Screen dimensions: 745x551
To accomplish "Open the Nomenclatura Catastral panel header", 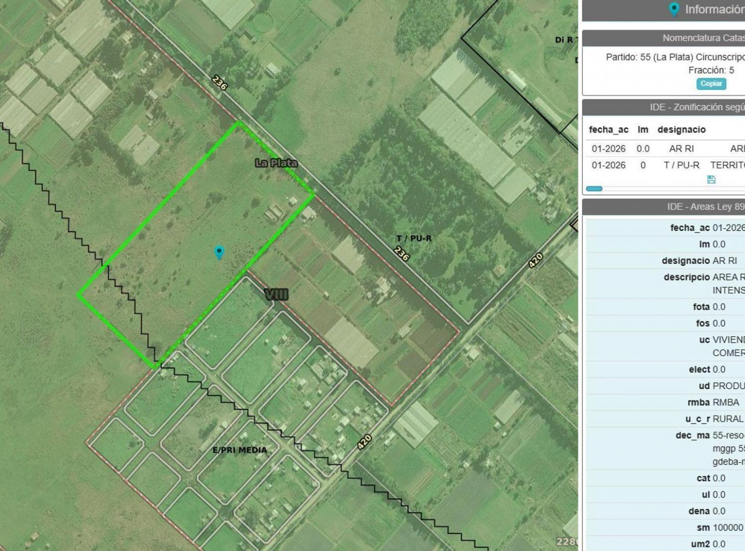I will 664,38.
